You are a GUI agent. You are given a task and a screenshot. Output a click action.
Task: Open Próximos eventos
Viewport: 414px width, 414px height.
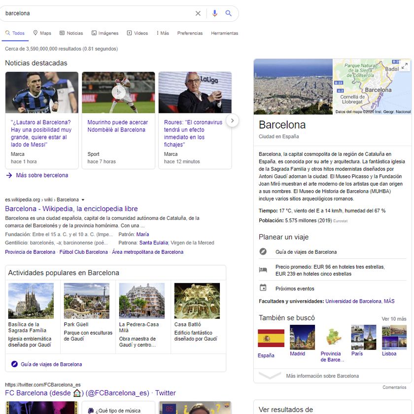coord(295,289)
